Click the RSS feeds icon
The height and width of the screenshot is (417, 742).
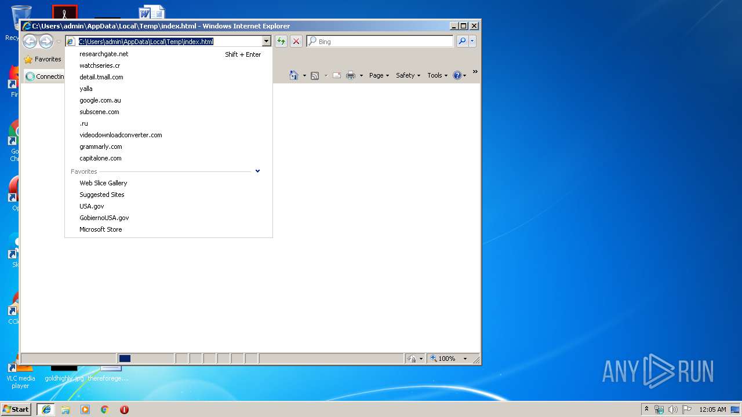pyautogui.click(x=315, y=75)
